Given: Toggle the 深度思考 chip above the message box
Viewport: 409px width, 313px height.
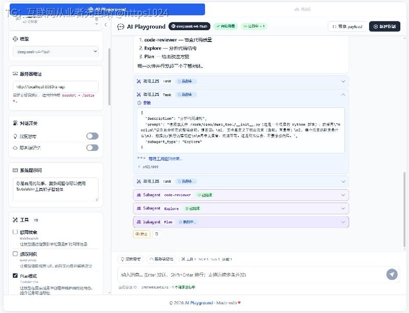Looking at the screenshot, I should pyautogui.click(x=130, y=259).
